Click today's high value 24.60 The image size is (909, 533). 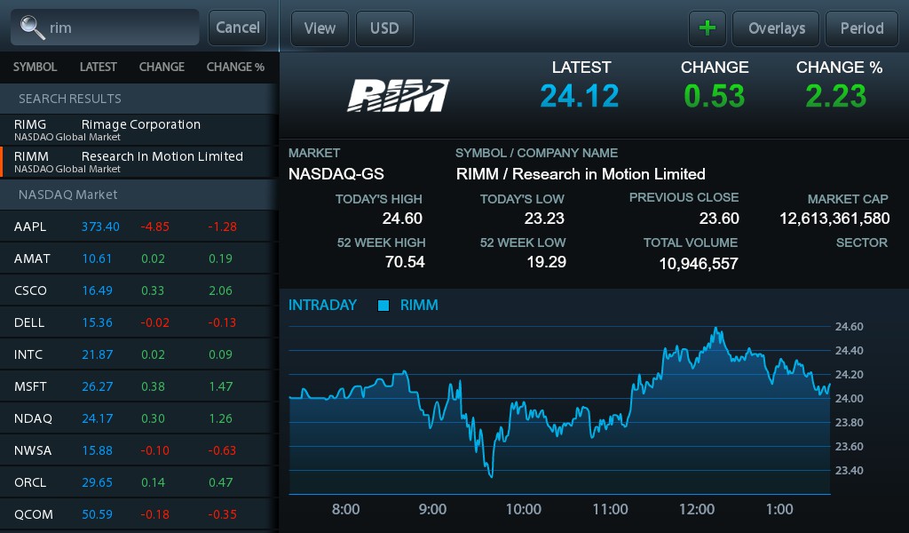(402, 219)
